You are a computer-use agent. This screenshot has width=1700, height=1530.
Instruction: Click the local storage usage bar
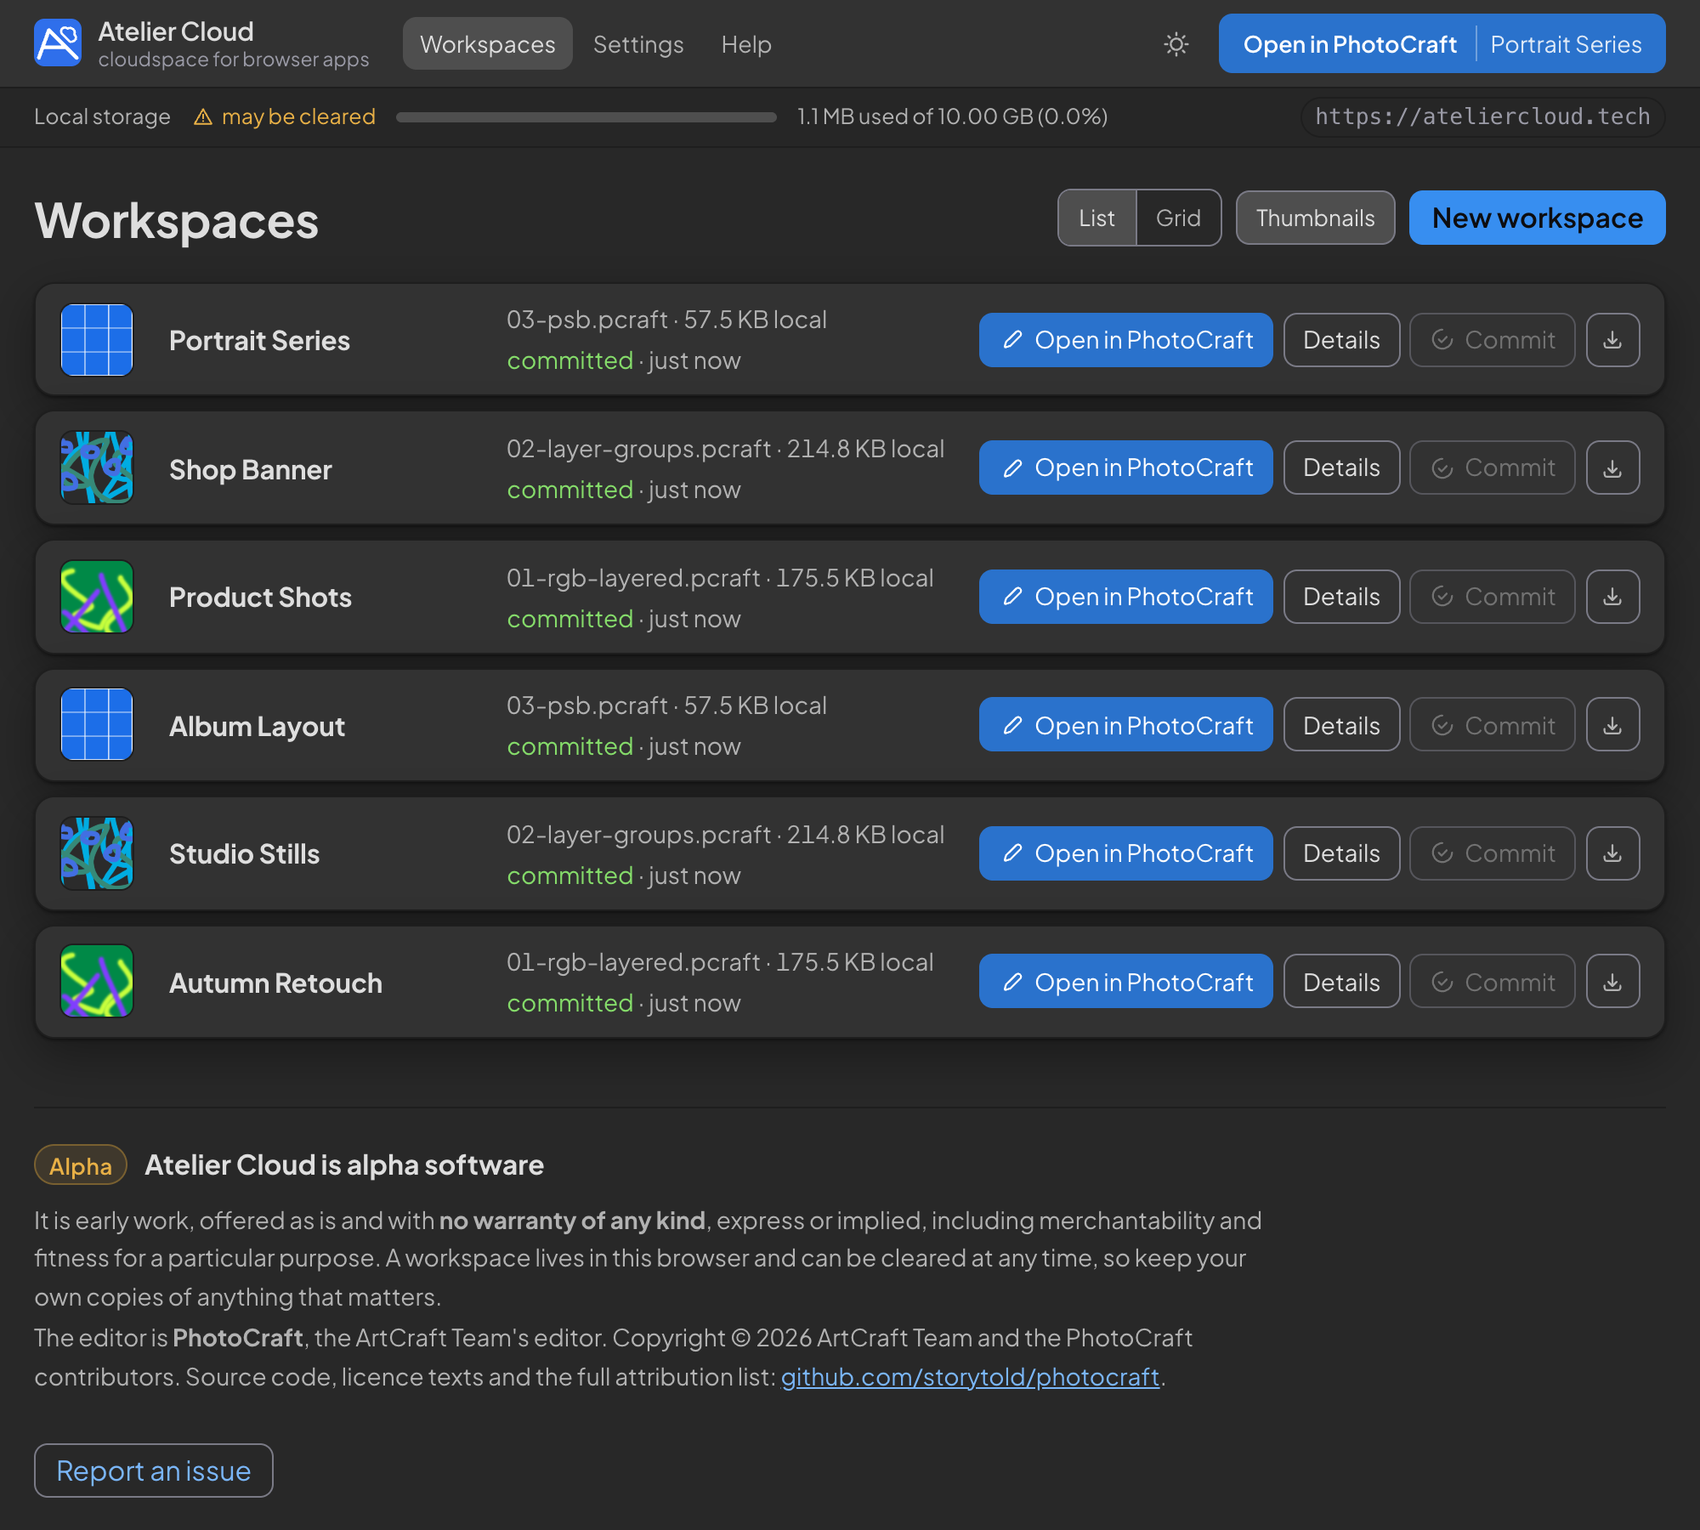pyautogui.click(x=586, y=117)
